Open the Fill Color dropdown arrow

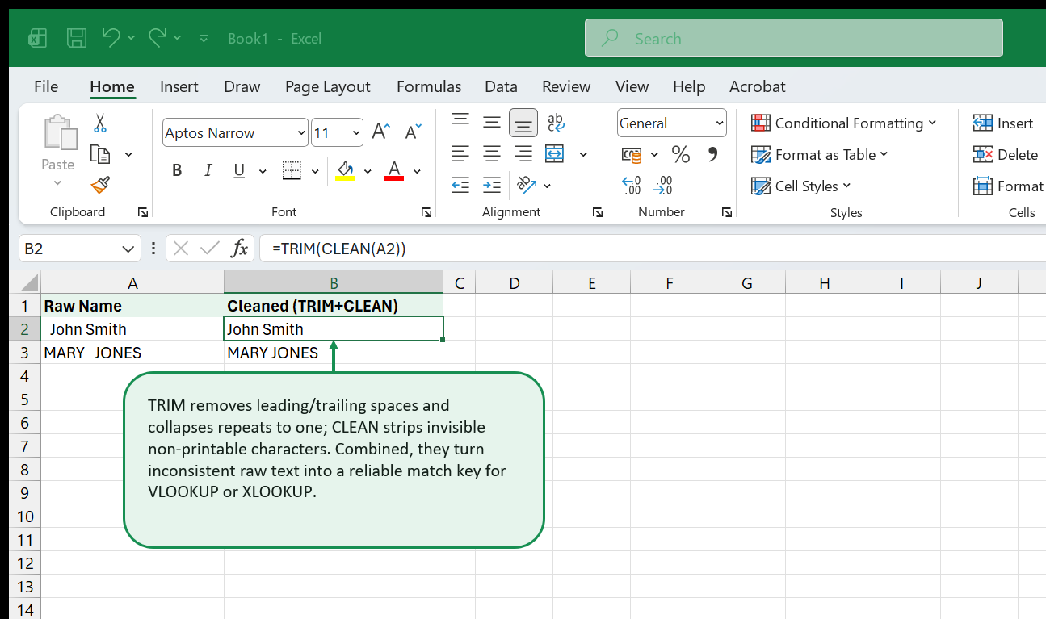[368, 171]
